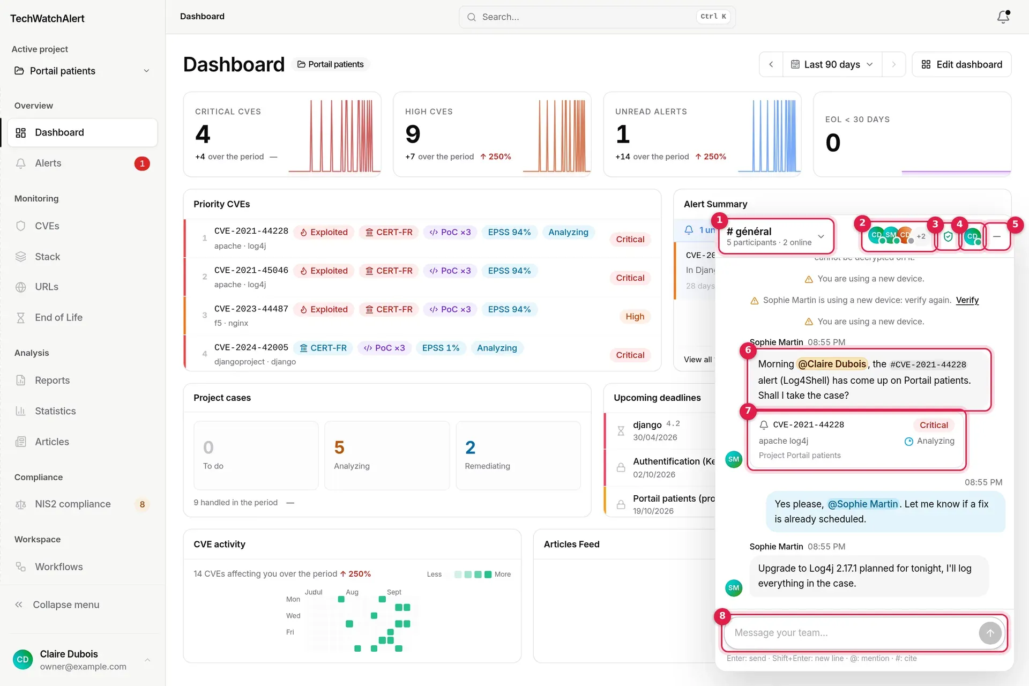
Task: Open CVE-2021-45046 row
Action: point(422,277)
